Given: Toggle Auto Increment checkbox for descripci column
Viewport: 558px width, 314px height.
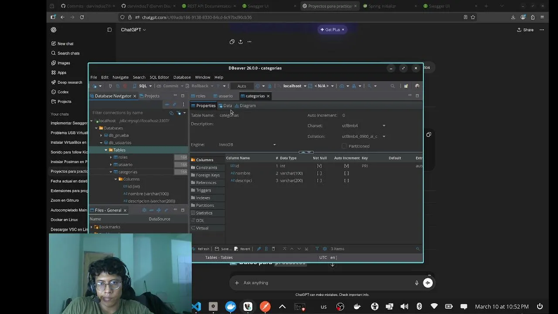Looking at the screenshot, I should pos(347,181).
